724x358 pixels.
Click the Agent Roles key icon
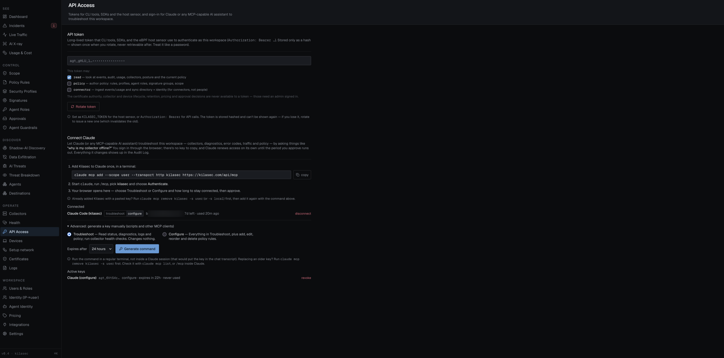point(5,109)
